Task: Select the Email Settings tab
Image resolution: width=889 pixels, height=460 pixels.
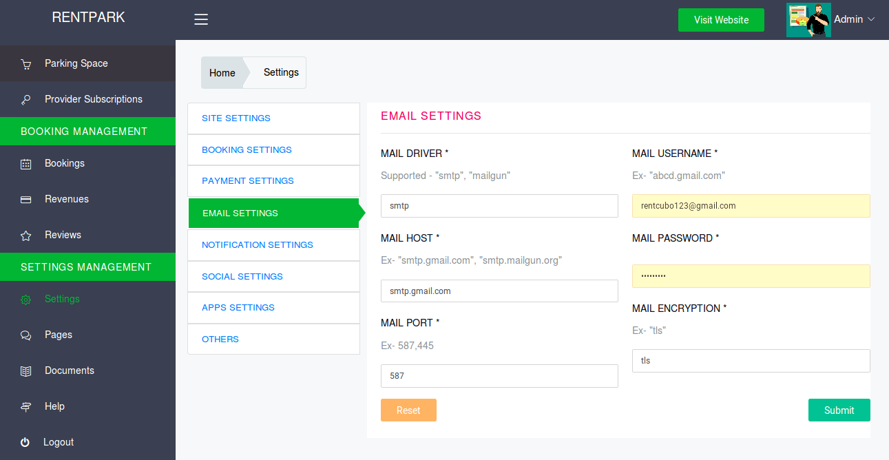Action: click(x=273, y=213)
